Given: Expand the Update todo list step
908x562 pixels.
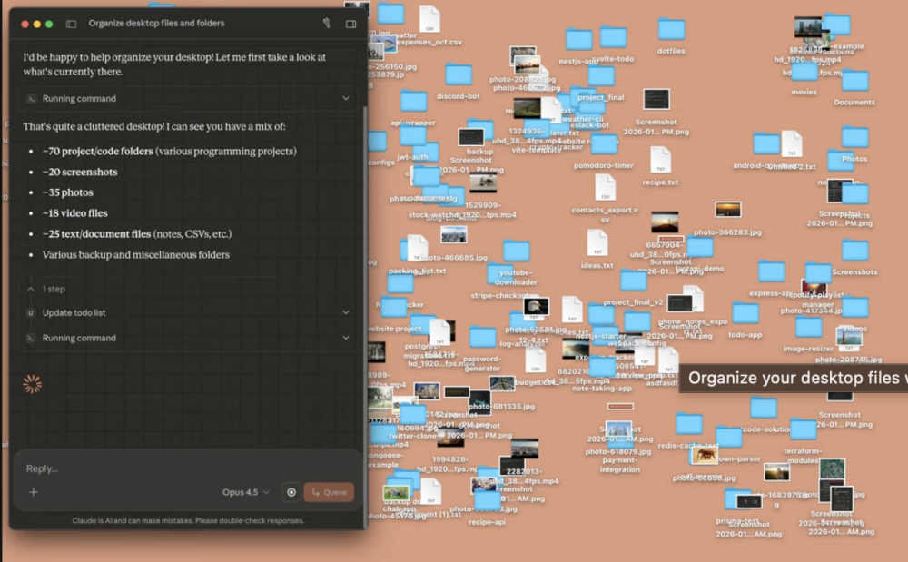Looking at the screenshot, I should point(345,312).
